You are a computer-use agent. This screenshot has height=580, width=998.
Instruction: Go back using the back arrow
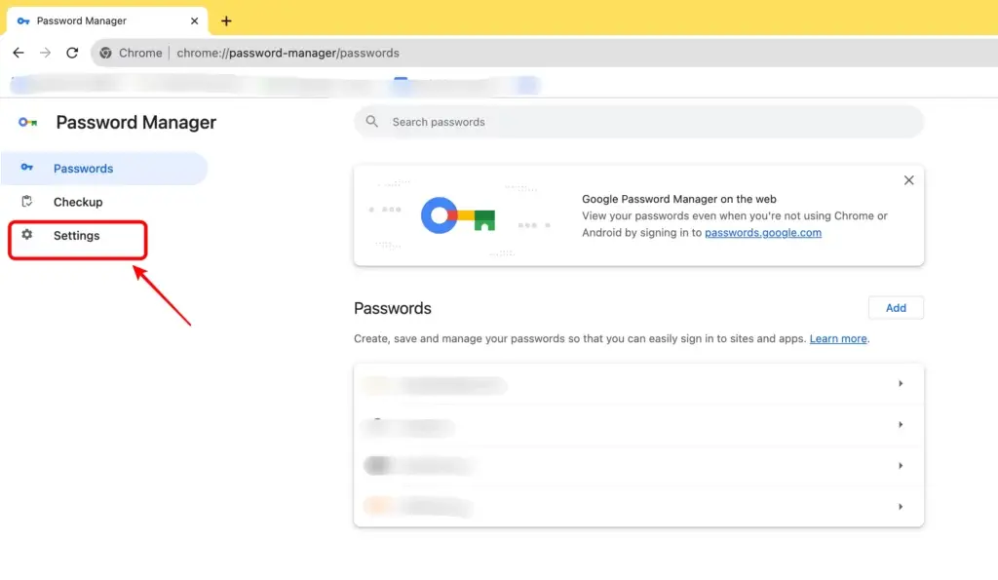(x=19, y=53)
